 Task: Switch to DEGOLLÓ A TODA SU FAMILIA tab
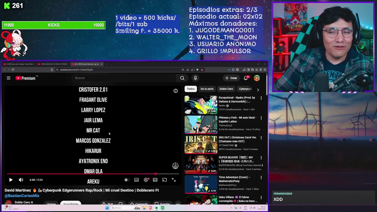53,64
